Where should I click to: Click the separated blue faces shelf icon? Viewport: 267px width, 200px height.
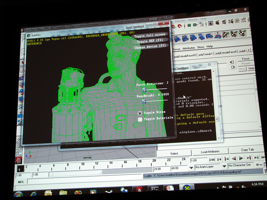click(x=209, y=36)
